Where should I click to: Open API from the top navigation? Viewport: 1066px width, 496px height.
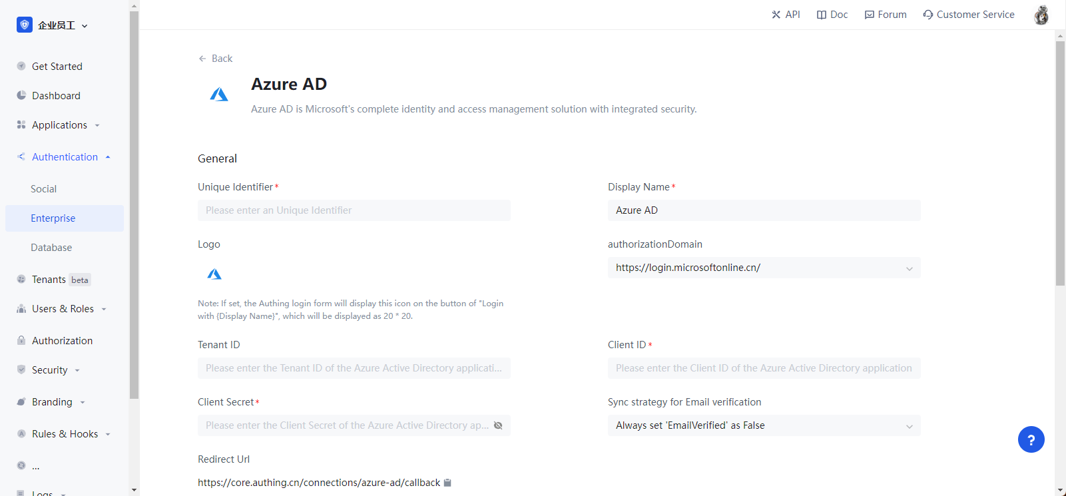786,15
